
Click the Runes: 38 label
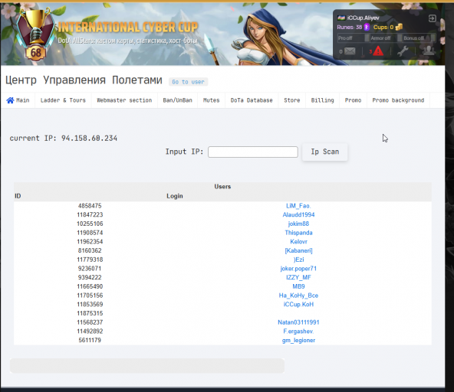[350, 27]
